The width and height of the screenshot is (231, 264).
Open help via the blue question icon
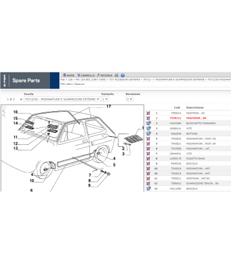pos(122,75)
